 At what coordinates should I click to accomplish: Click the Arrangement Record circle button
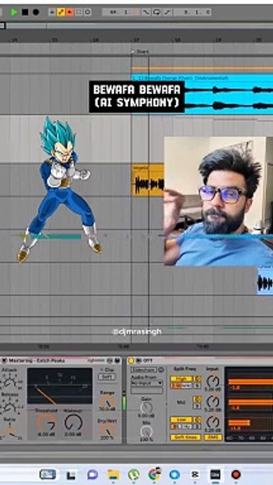click(x=36, y=12)
